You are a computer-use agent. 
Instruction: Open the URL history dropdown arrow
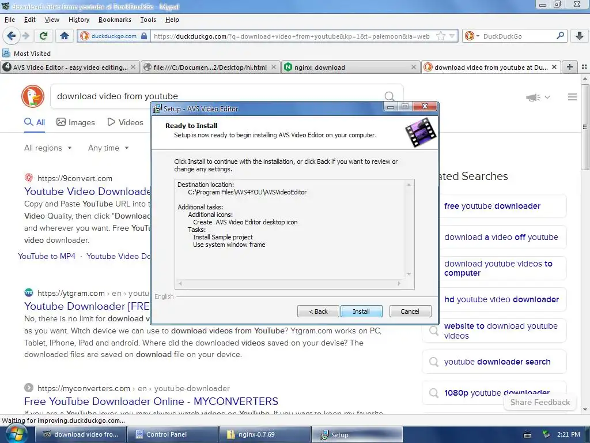(x=452, y=36)
